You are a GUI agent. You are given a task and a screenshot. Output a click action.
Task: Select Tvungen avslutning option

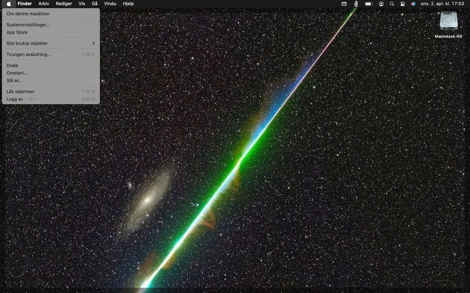[x=29, y=54]
